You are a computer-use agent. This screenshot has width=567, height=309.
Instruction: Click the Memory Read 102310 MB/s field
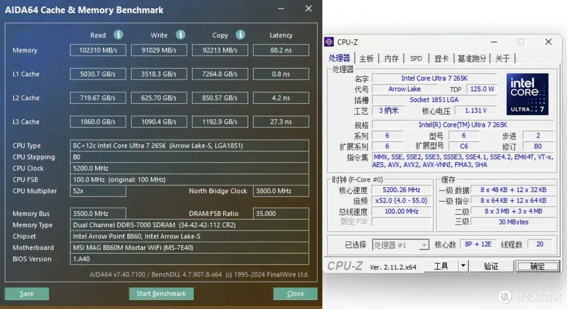click(98, 50)
